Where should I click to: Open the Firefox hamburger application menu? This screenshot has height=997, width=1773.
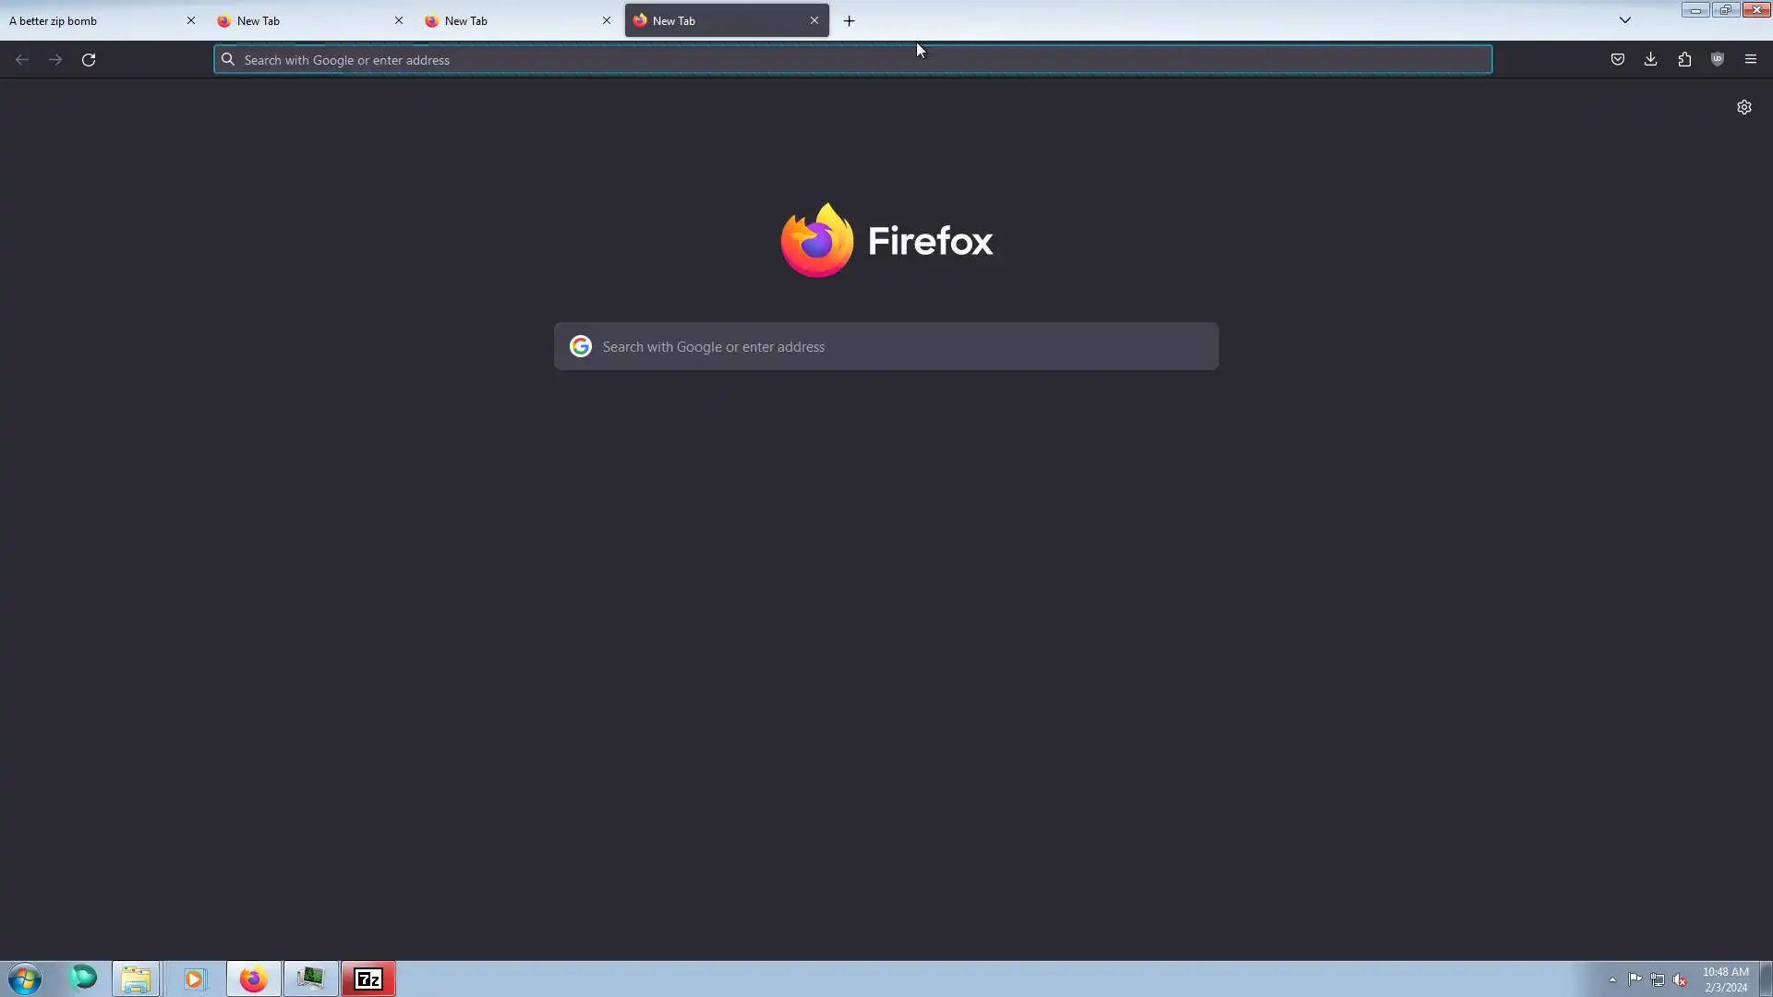point(1751,59)
